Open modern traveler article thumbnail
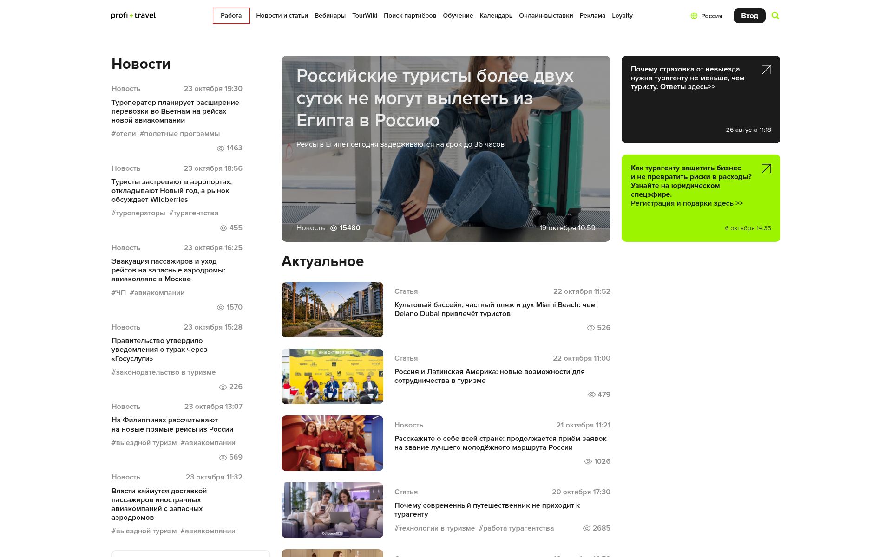Viewport: 892px width, 557px height. click(332, 510)
